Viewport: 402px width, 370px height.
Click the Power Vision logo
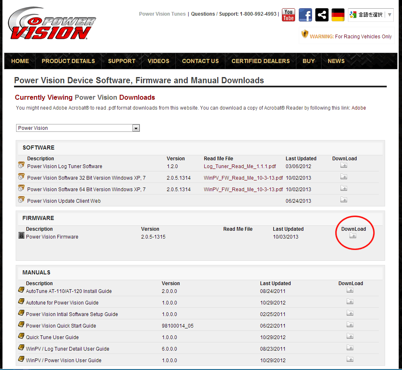tap(52, 23)
